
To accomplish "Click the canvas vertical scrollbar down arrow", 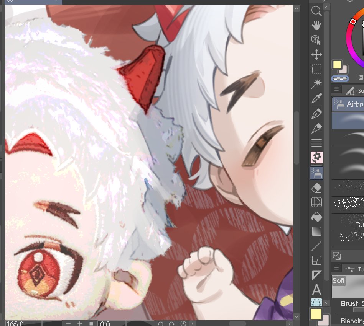I will 296,316.
